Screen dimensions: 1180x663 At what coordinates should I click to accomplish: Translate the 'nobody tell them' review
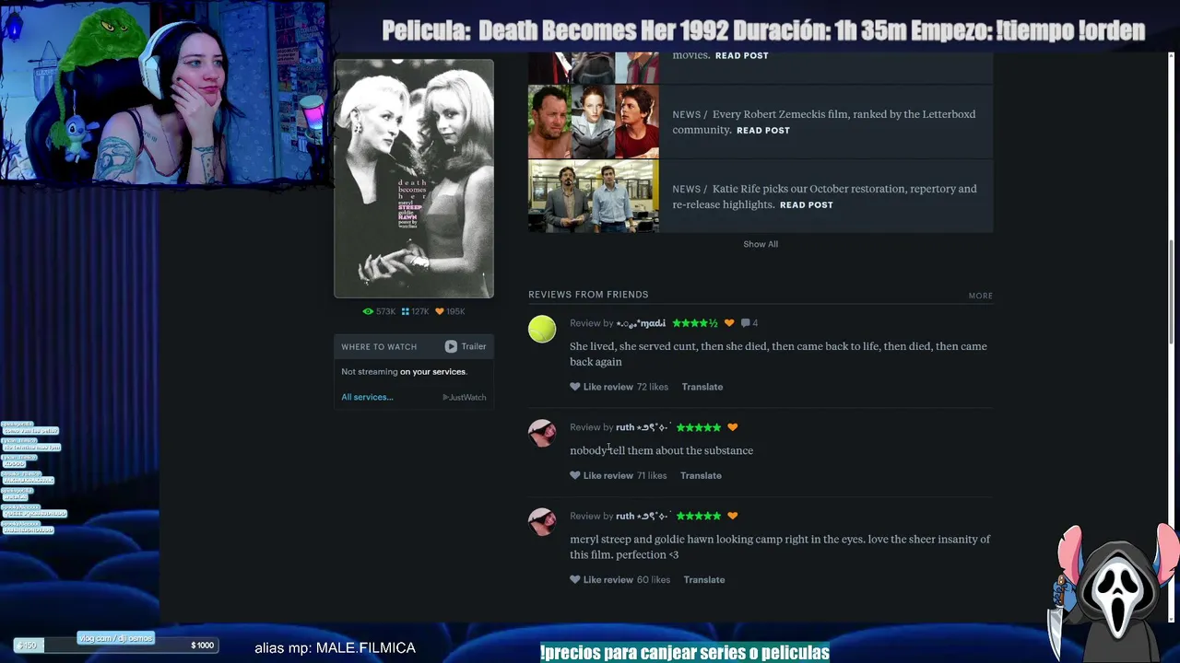[x=701, y=476]
